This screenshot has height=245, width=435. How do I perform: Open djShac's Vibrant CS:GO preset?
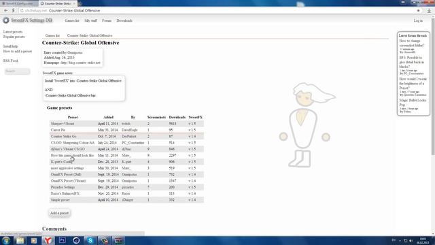(x=68, y=149)
